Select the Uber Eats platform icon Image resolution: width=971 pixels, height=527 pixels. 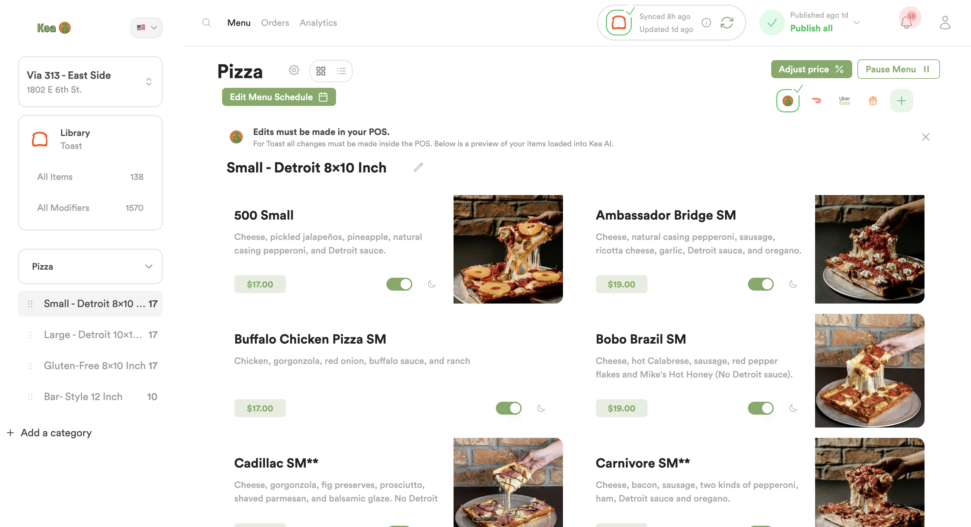coord(844,101)
